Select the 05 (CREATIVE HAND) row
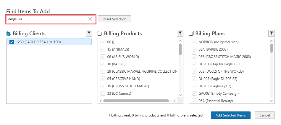Image resolution: width=281 pixels, height=125 pixels. pyautogui.click(x=138, y=79)
